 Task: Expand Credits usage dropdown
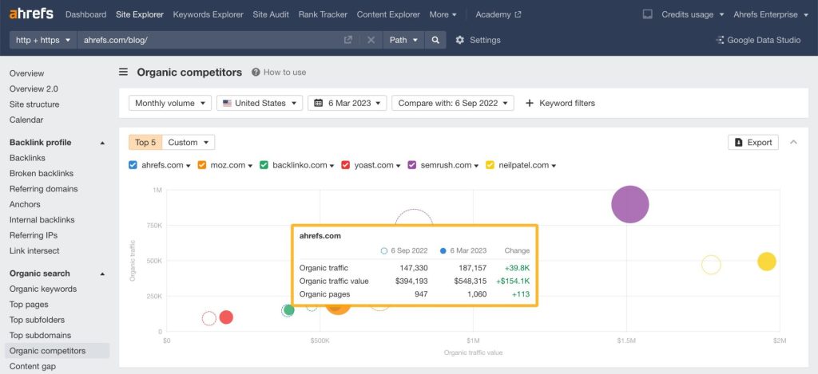click(693, 14)
